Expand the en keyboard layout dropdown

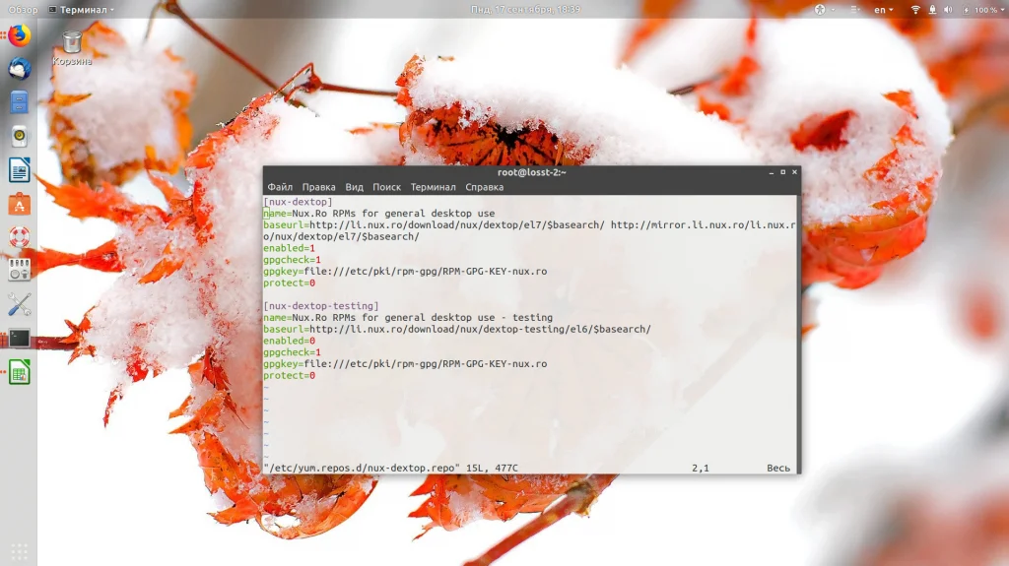tap(884, 10)
